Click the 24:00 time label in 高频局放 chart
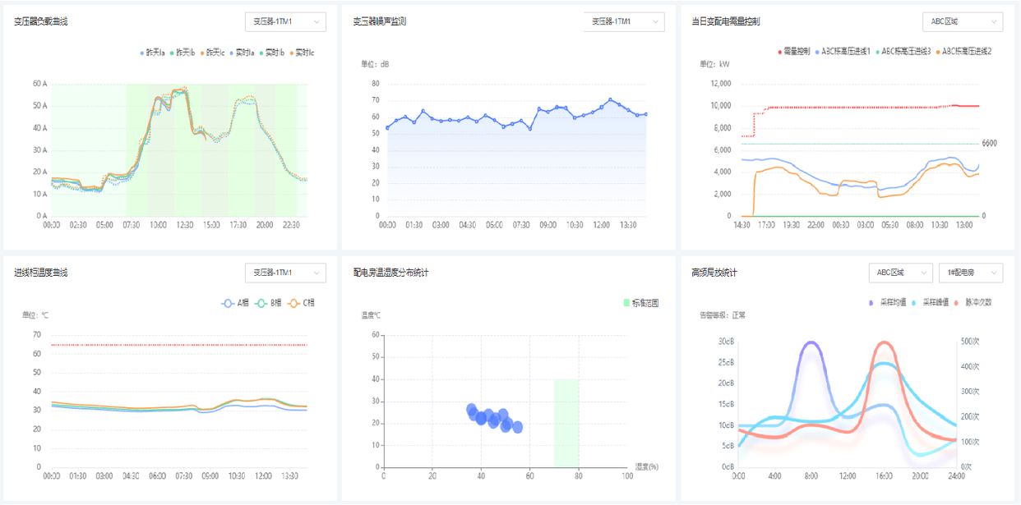This screenshot has width=1021, height=505. tap(956, 475)
